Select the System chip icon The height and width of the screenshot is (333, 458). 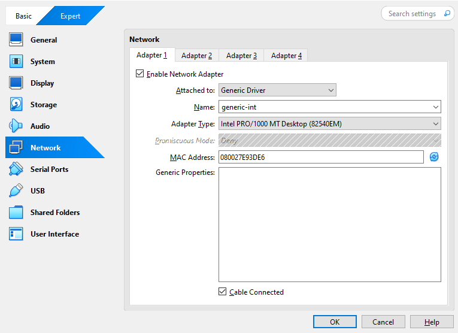[16, 62]
